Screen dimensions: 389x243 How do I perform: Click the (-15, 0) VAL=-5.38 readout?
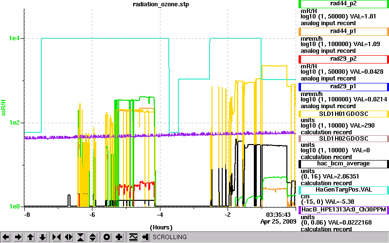pos(327,202)
